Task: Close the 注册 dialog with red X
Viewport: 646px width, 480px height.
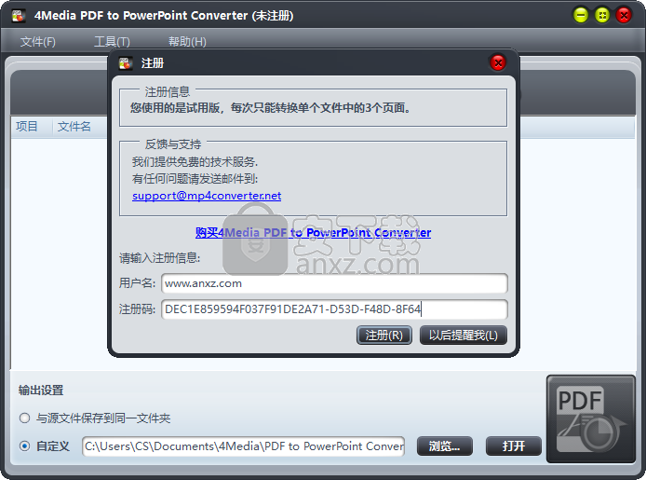Action: pos(498,62)
